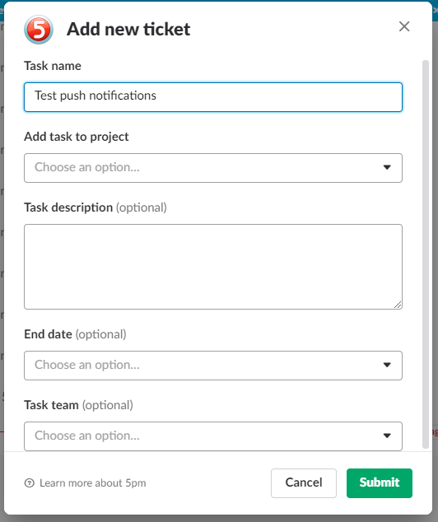Click the Task description label
Image resolution: width=438 pixels, height=522 pixels.
click(68, 207)
